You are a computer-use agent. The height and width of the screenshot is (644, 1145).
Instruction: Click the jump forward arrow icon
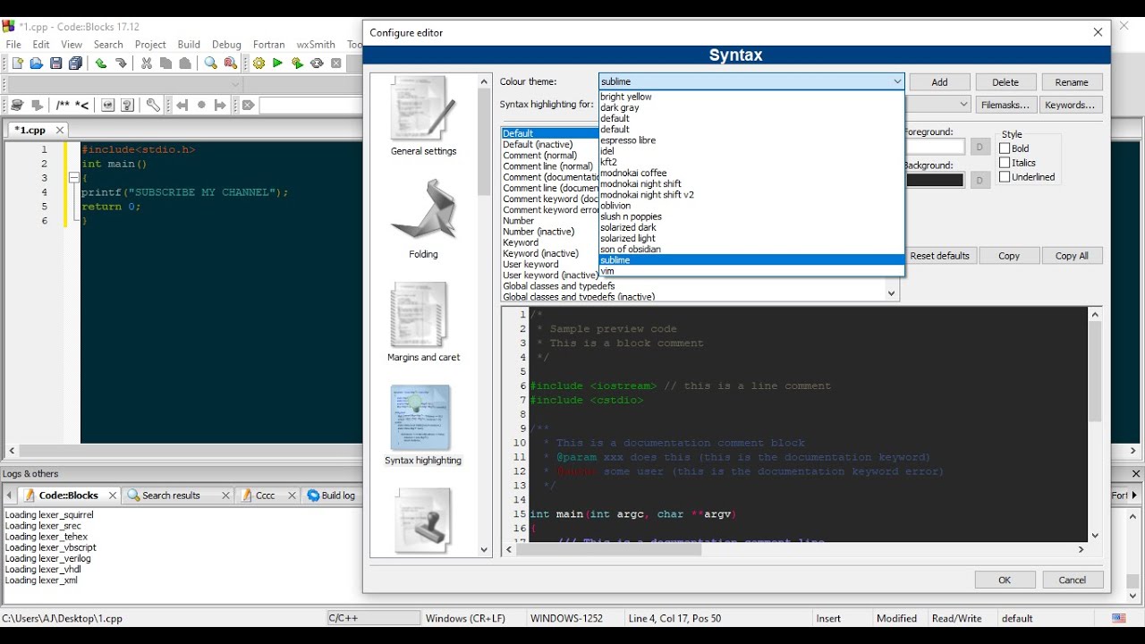pos(221,106)
